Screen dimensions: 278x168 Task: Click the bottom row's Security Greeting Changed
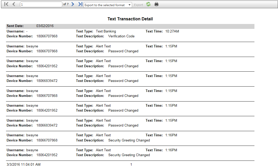[129, 155]
